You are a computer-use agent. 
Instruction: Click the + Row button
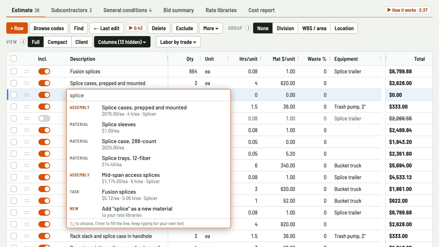click(x=17, y=28)
